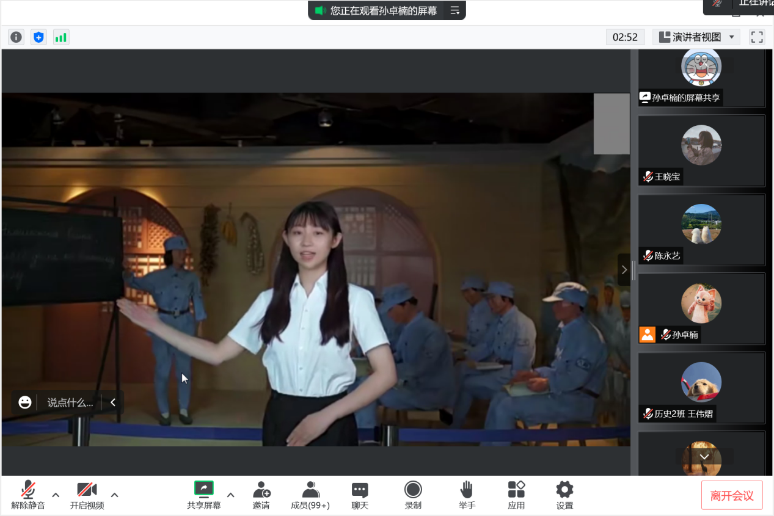Click the Leave Meeting (离开会议) button

click(732, 495)
